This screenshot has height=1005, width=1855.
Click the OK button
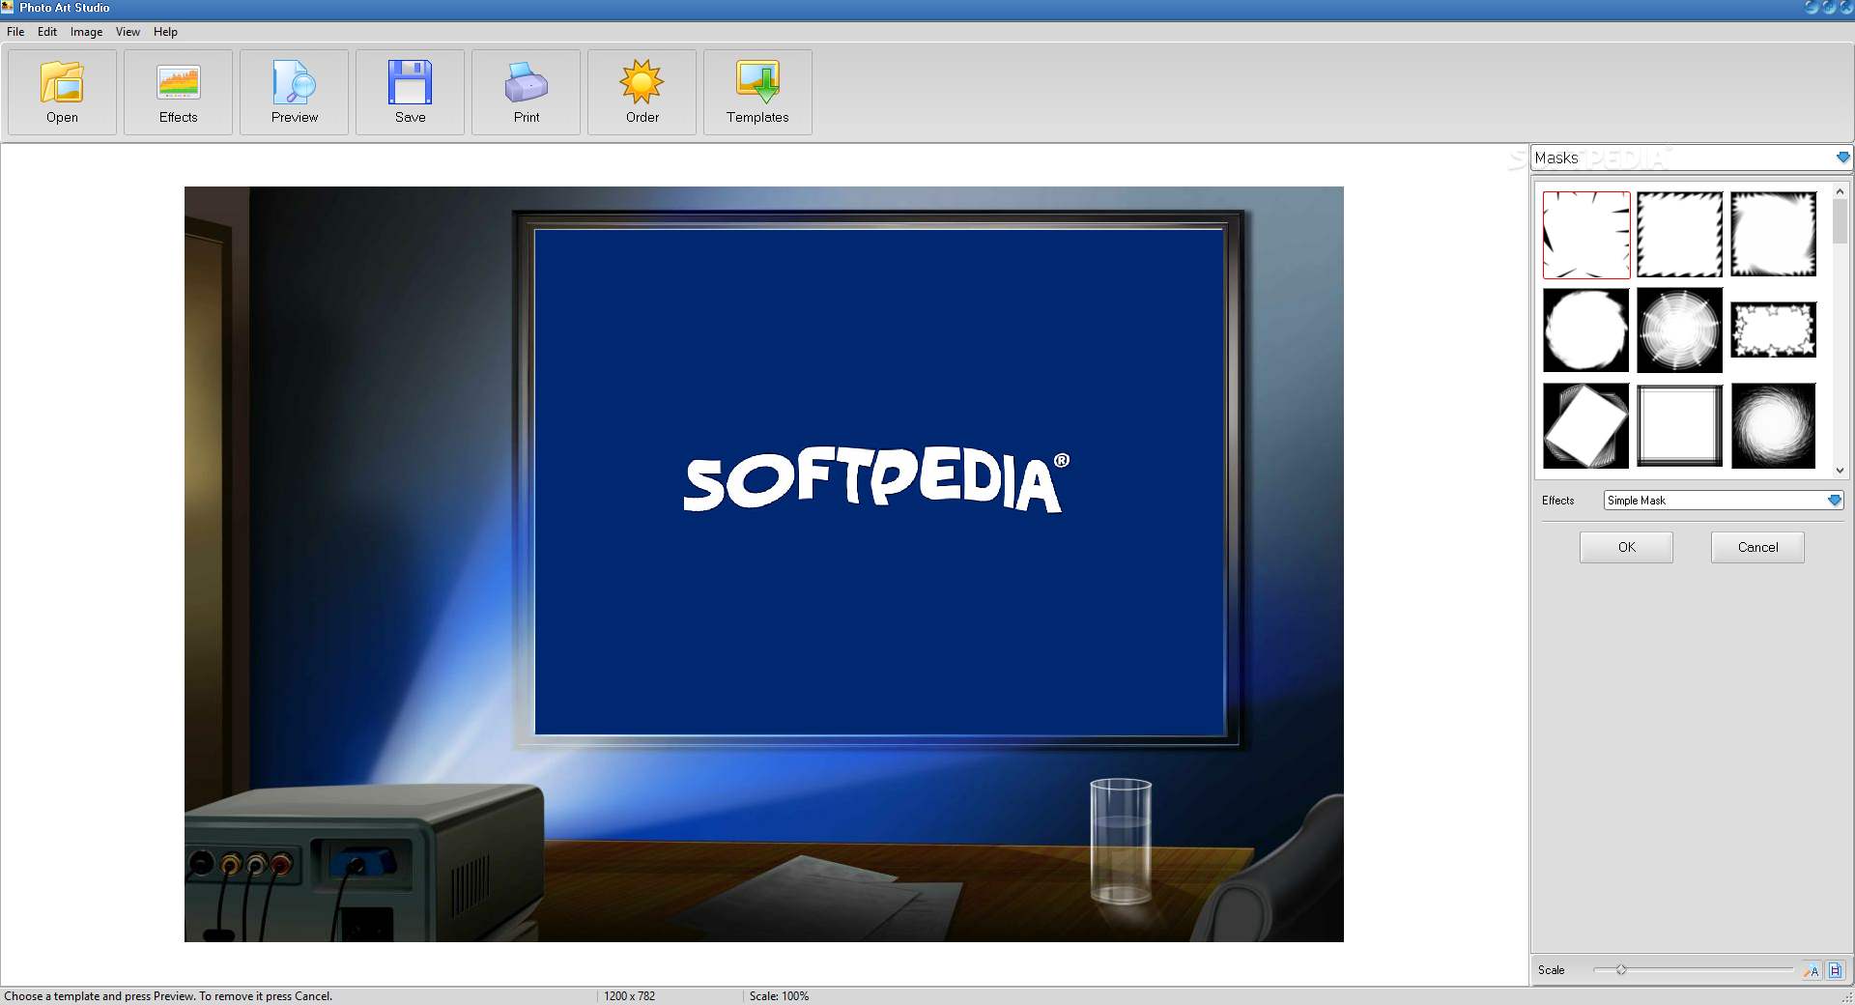(1626, 547)
